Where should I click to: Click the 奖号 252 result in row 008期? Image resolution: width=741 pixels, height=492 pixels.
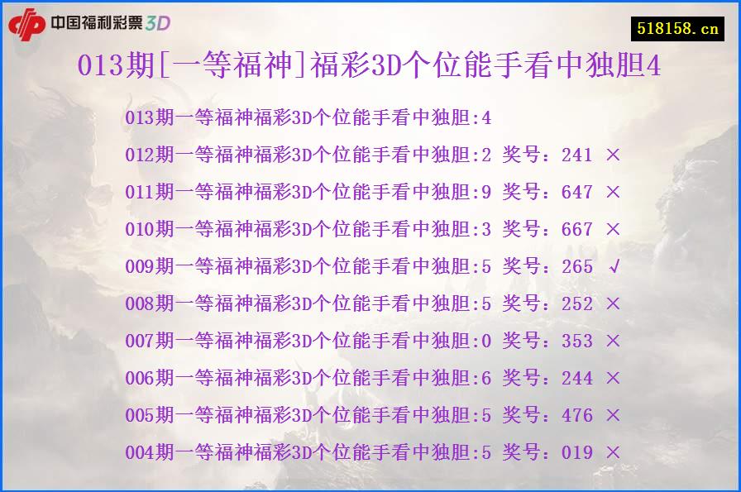(x=547, y=303)
